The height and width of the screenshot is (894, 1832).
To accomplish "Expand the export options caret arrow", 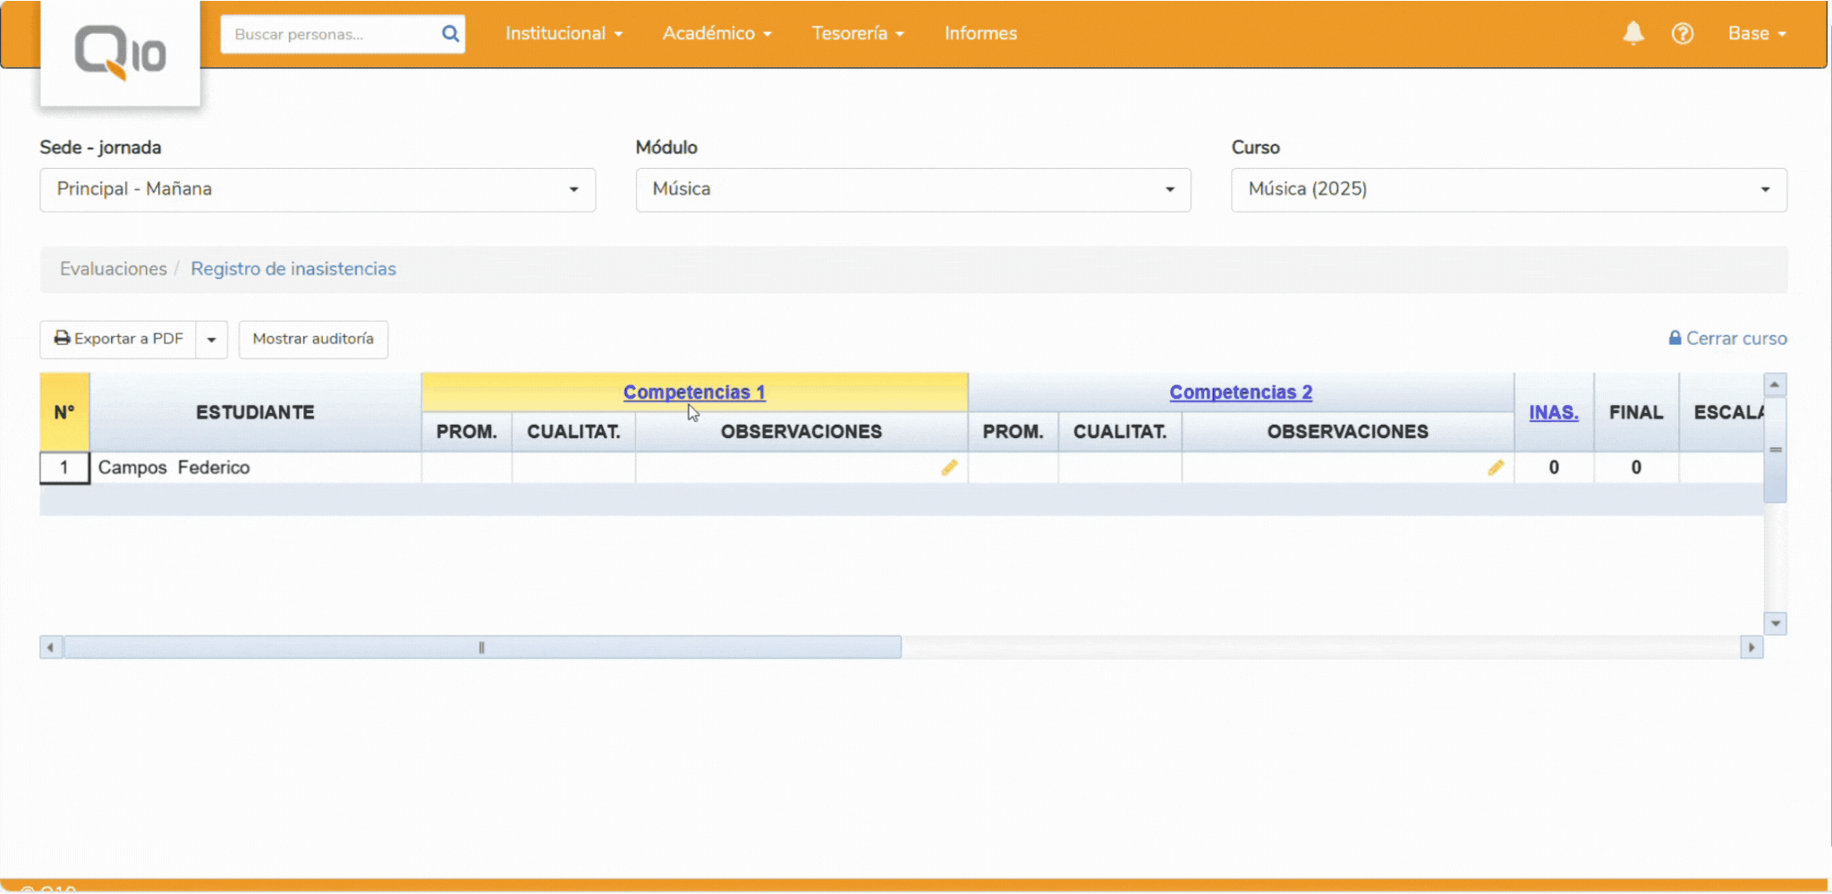I will click(x=212, y=340).
